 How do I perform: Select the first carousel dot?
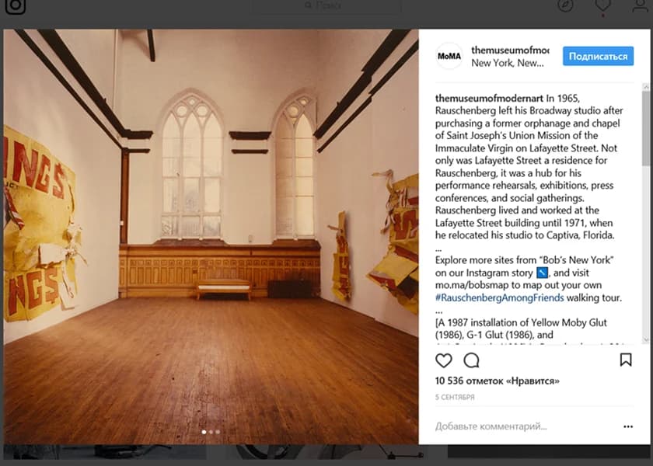click(x=204, y=432)
